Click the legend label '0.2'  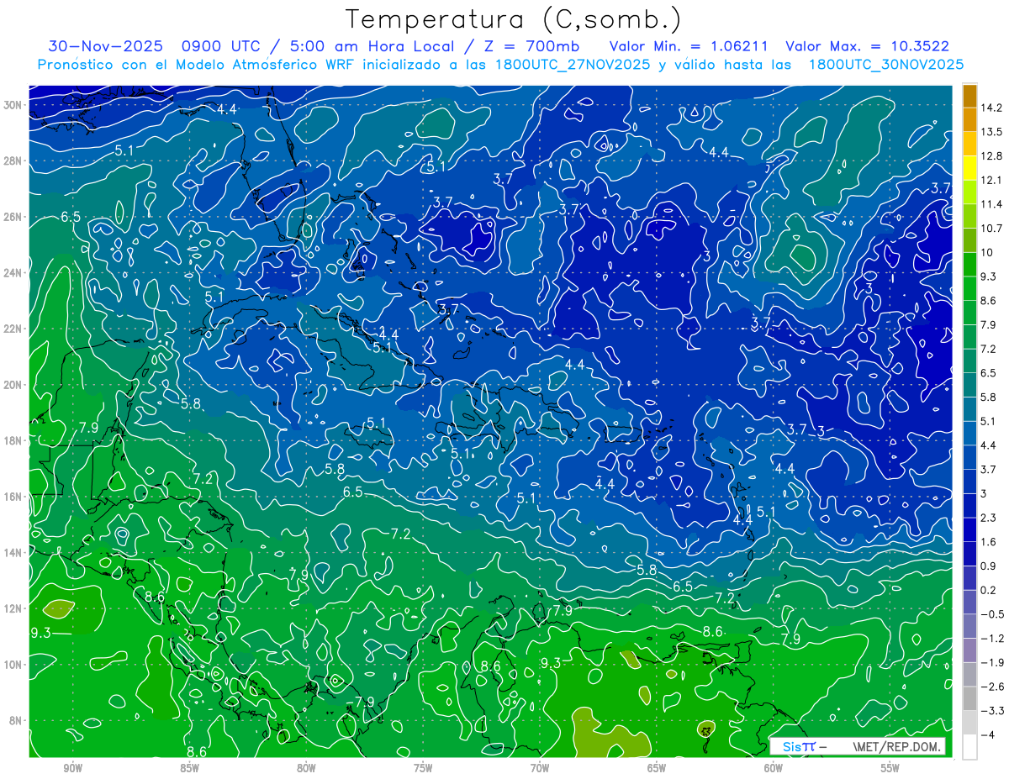pyautogui.click(x=990, y=590)
